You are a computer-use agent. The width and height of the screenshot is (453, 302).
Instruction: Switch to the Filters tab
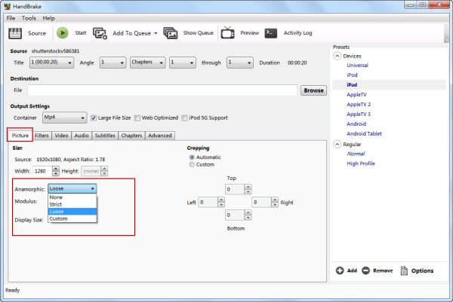[x=42, y=136]
